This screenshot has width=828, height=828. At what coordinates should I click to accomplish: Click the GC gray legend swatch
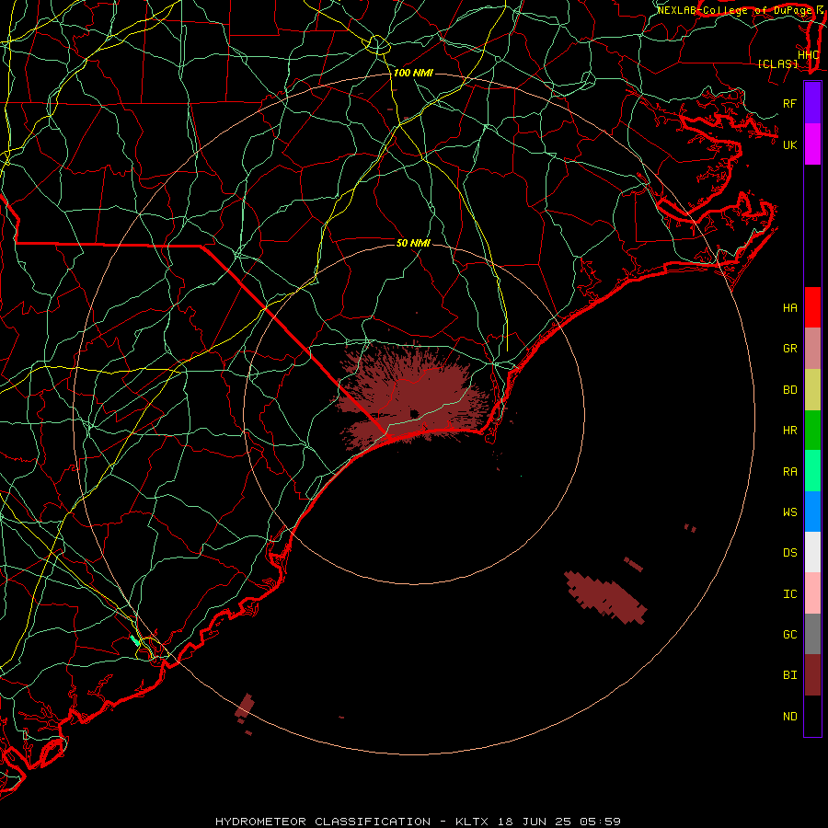(812, 634)
